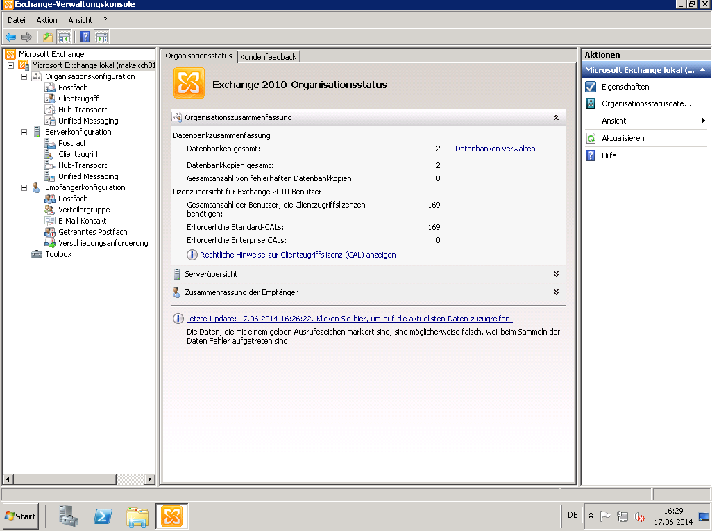This screenshot has height=531, width=712.
Task: Open Rechtliche Hinweise zur Clientzugriffslizenz link
Action: [x=298, y=255]
